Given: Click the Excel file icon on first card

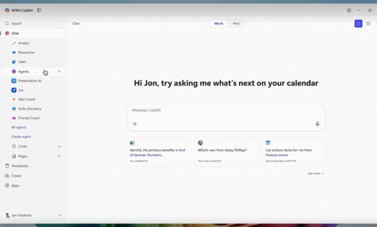Looking at the screenshot, I should click(132, 143).
